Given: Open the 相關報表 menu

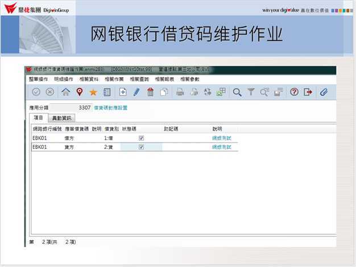Looking at the screenshot, I should pos(164,79).
